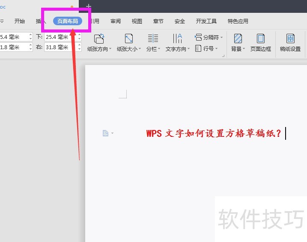
Task: Expand the 分栏 dropdown arrow
Action: pos(159,49)
